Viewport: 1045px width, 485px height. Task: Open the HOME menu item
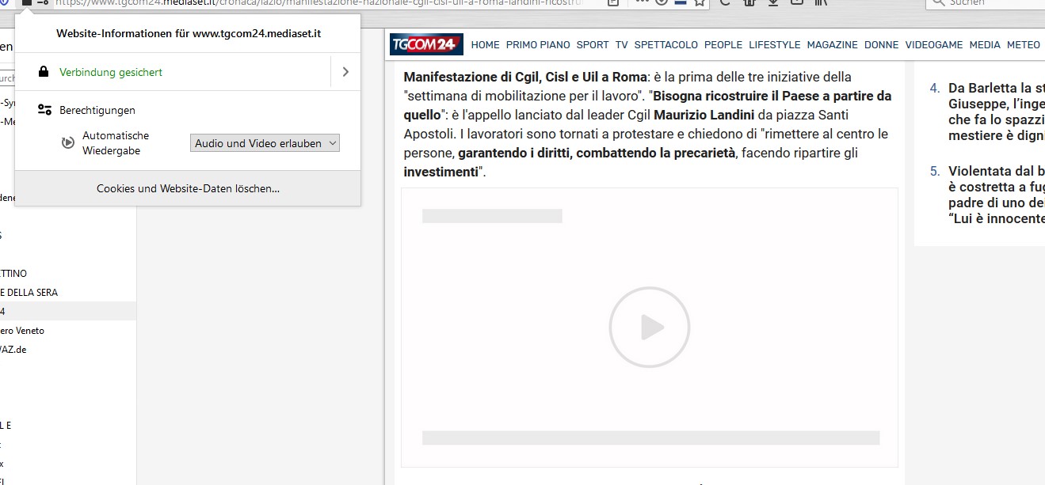coord(486,45)
